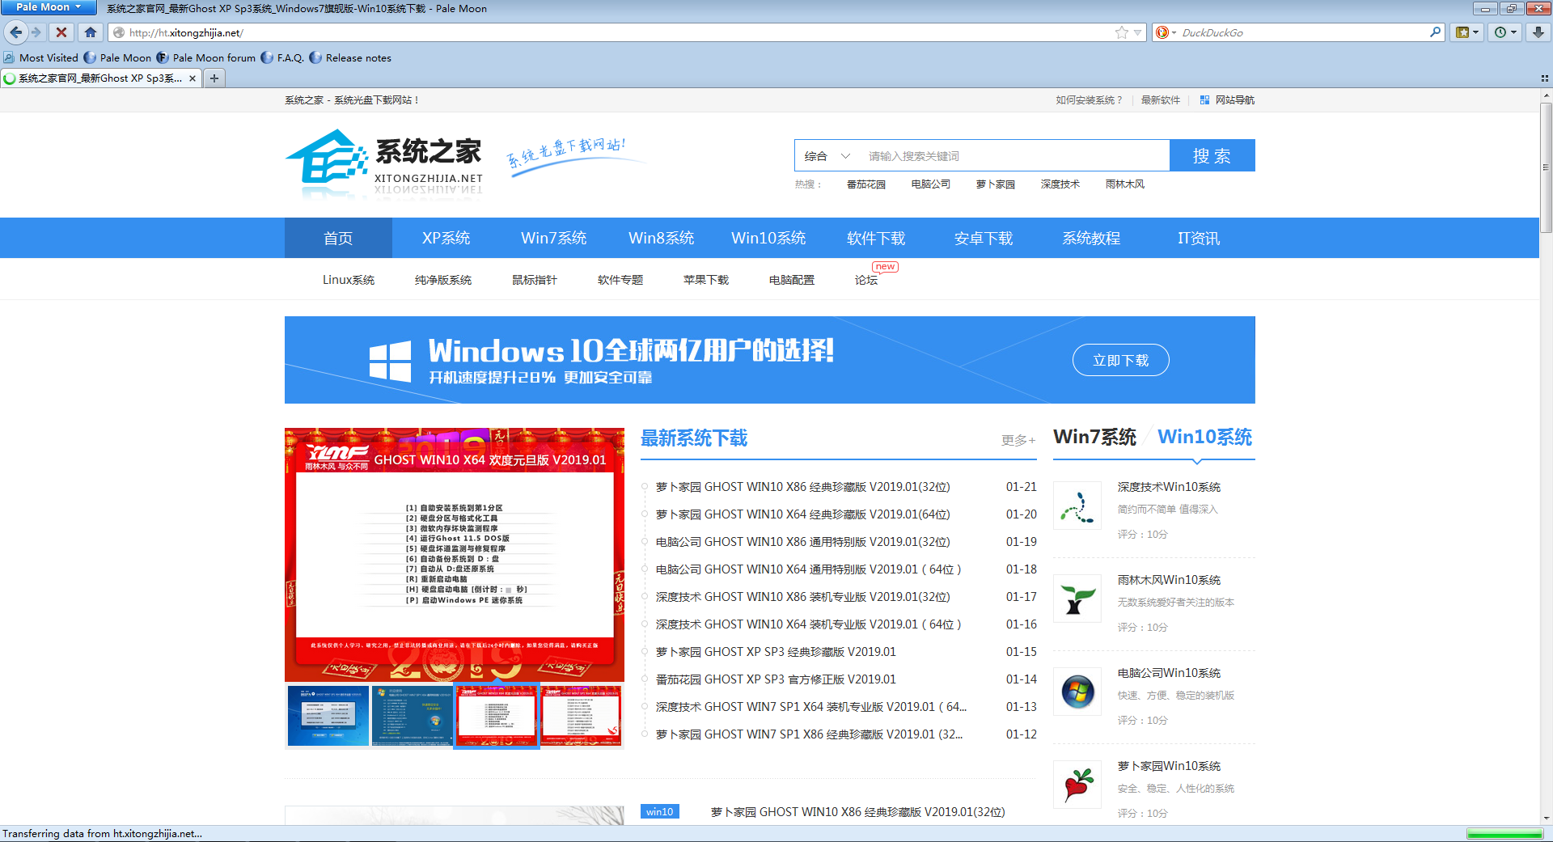Viewport: 1553px width, 842px height.
Task: Open the 最新软件 top link
Action: coord(1161,100)
